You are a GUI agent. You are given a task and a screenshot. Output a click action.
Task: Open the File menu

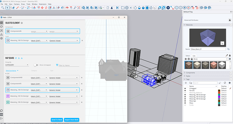click(2, 4)
